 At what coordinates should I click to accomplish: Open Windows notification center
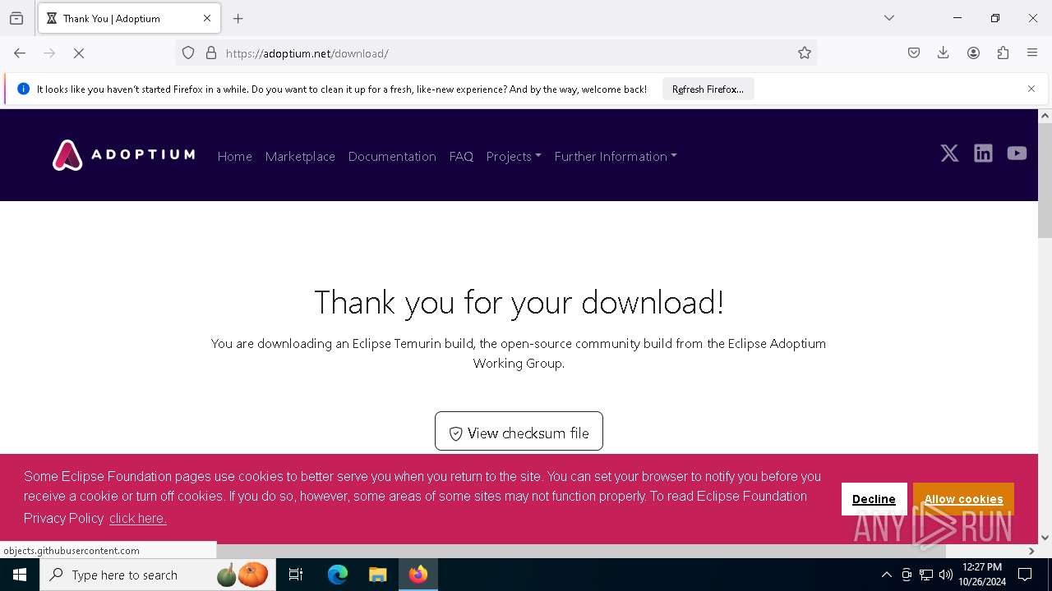pos(1025,575)
